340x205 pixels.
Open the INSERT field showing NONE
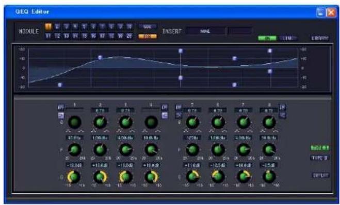(x=205, y=31)
